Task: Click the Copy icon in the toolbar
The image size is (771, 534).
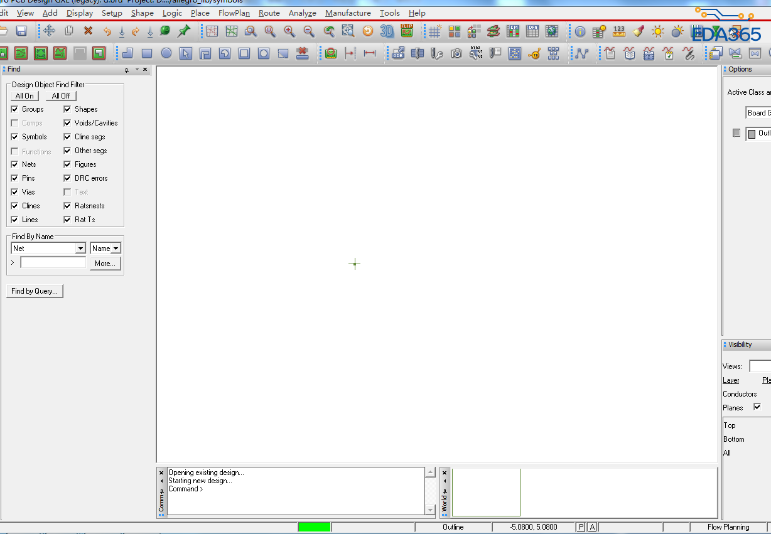Action: 69,31
